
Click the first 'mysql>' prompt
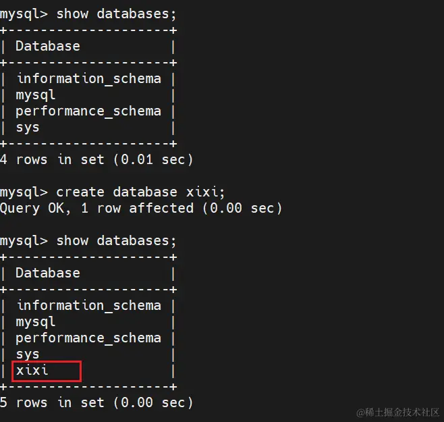point(24,15)
